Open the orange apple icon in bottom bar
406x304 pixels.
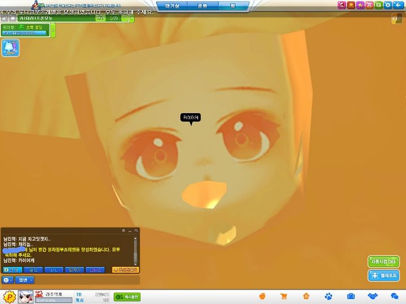pyautogui.click(x=262, y=296)
